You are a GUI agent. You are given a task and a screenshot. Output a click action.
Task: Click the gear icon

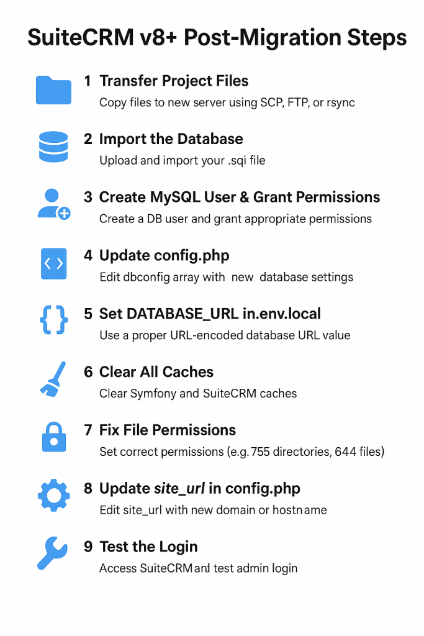(53, 495)
